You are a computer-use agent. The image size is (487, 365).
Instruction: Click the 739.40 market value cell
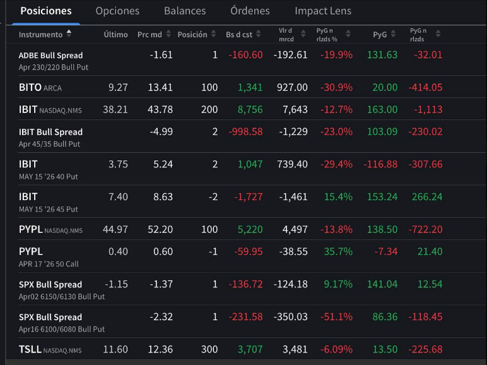tap(292, 164)
